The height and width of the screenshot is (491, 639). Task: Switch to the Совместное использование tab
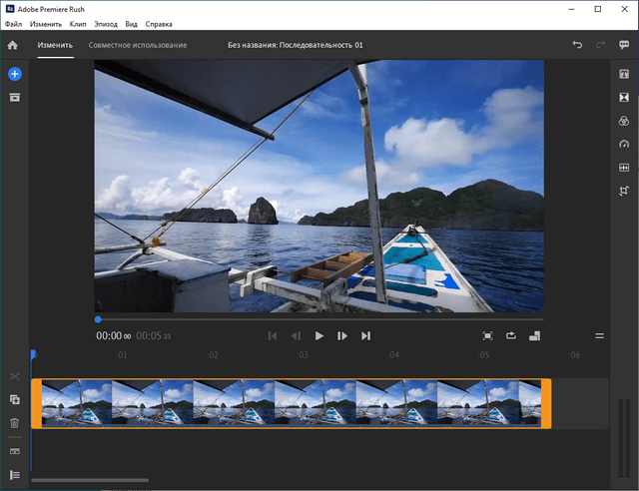(137, 45)
